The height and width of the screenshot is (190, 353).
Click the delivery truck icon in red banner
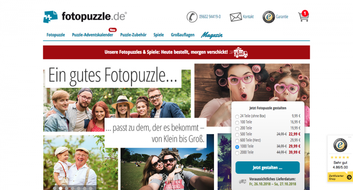[239, 52]
